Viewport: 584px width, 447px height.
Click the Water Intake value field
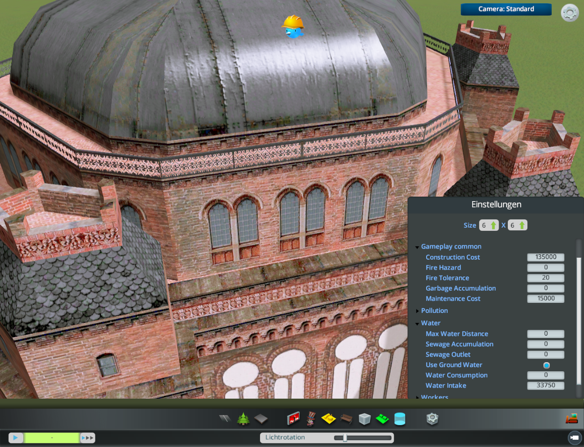coord(546,385)
